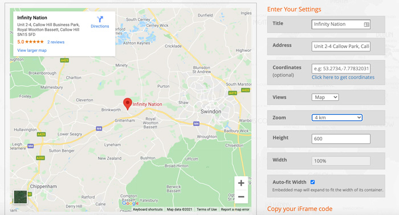This screenshot has height=215, width=399.
Task: Toggle the Auto-fit Width checkbox
Action: (x=312, y=182)
